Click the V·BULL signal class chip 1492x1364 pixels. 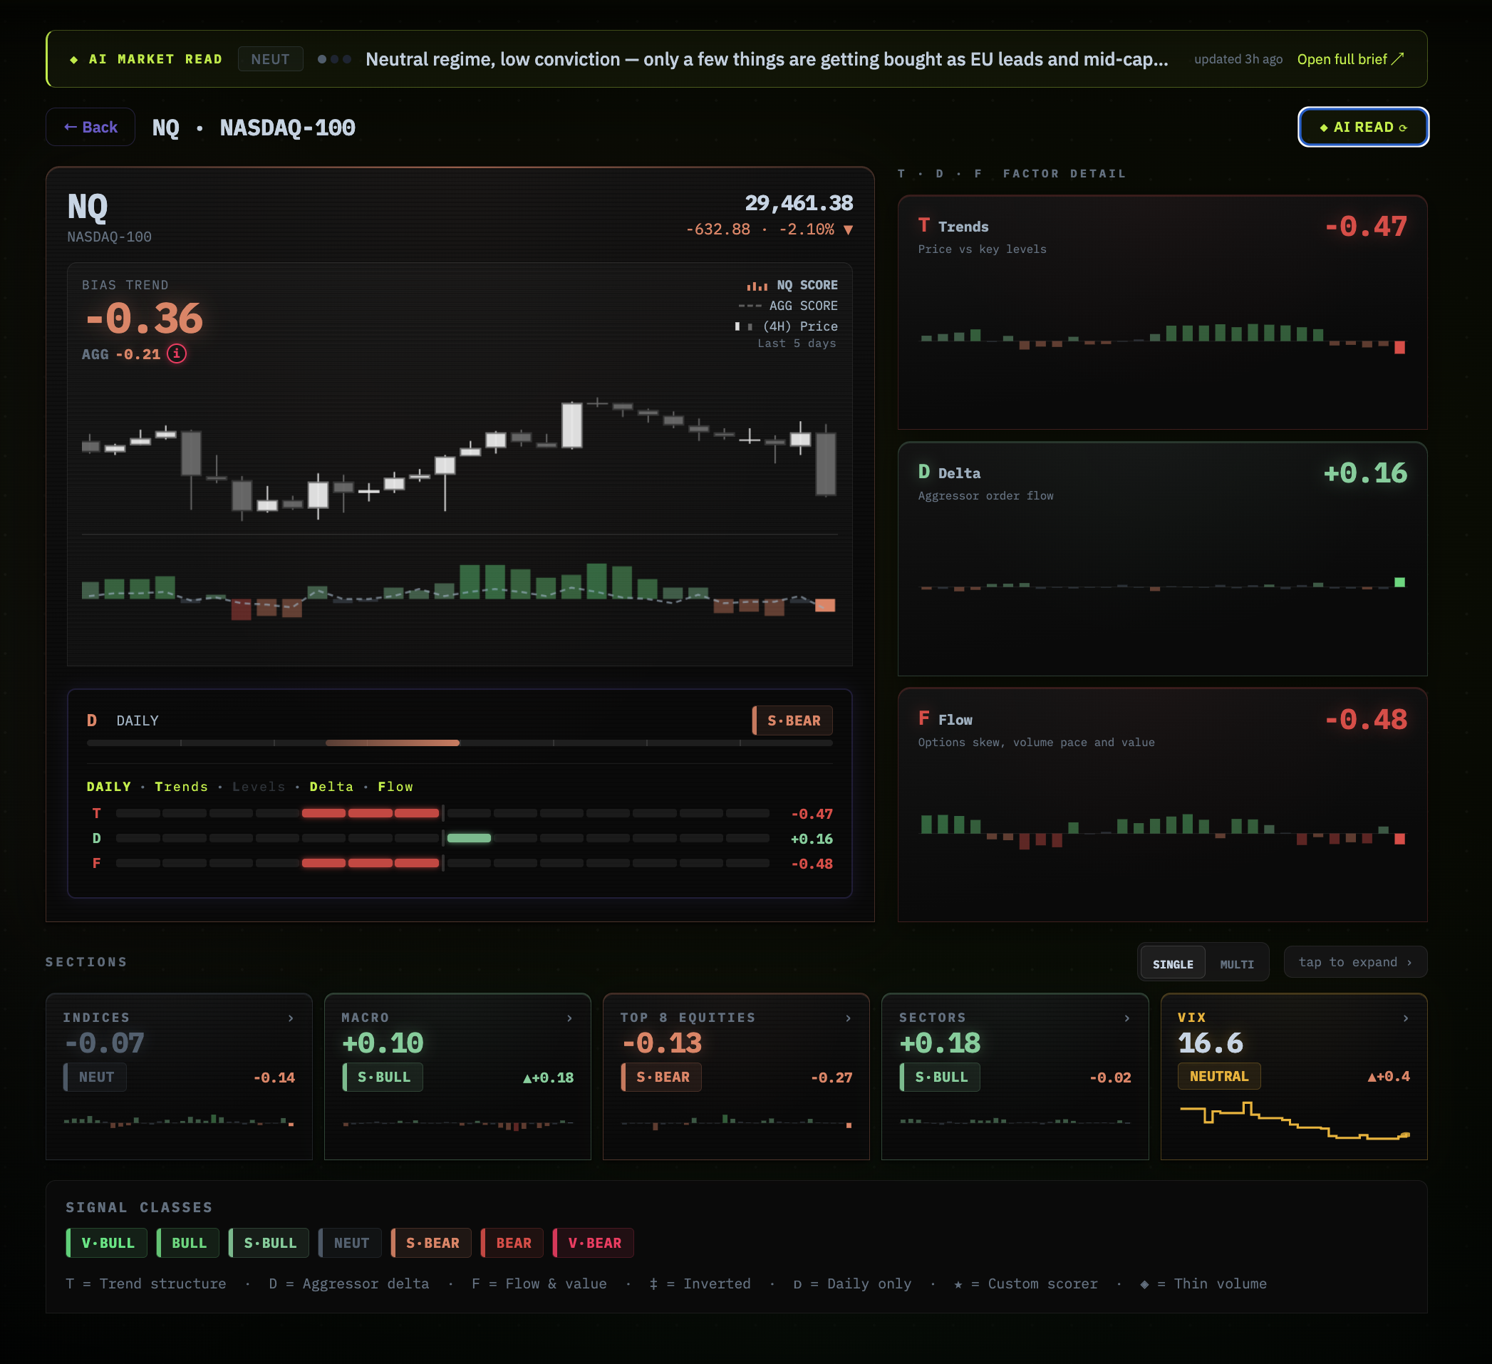coord(107,1243)
